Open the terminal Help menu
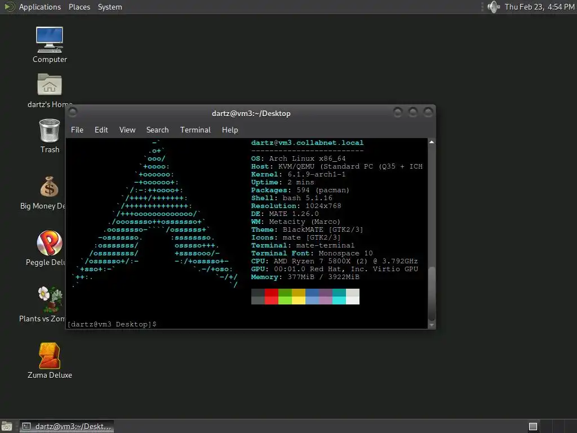 (x=230, y=130)
